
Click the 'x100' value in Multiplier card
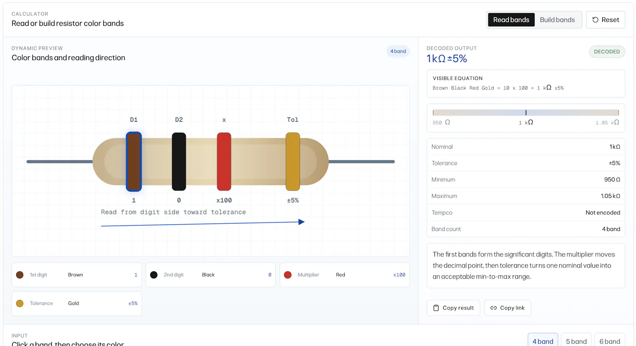pos(399,275)
